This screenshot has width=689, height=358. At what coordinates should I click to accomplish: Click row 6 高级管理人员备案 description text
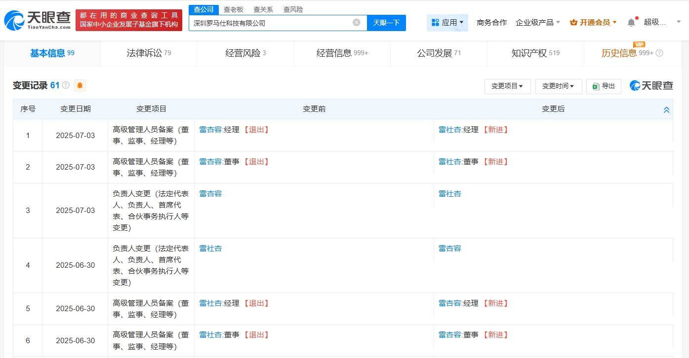click(x=151, y=341)
